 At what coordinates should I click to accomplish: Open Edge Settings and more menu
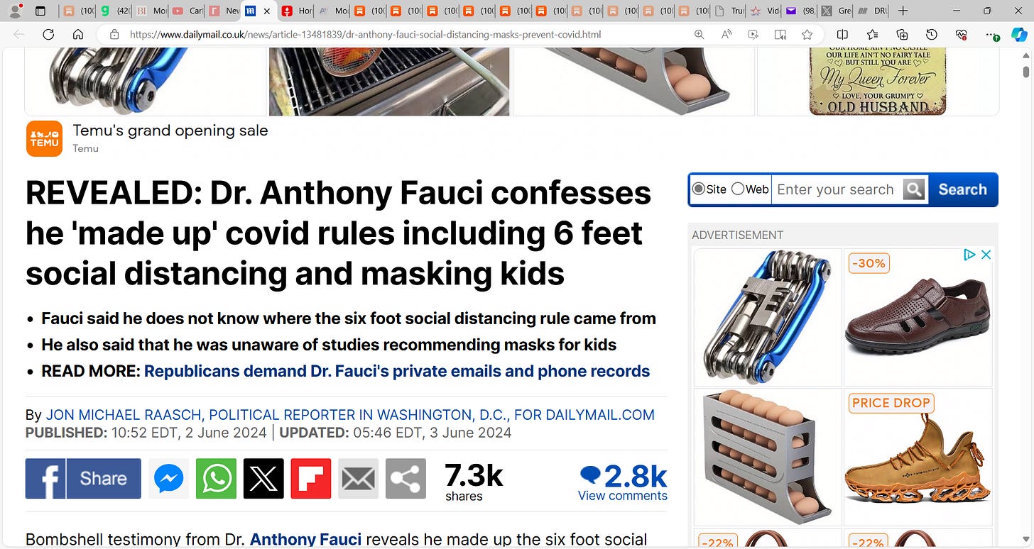[x=992, y=34]
